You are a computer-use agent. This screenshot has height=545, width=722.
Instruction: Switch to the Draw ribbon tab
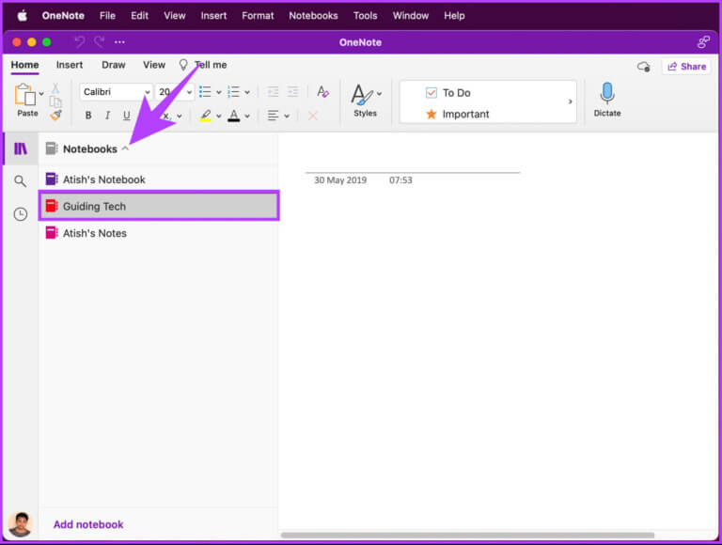coord(114,65)
